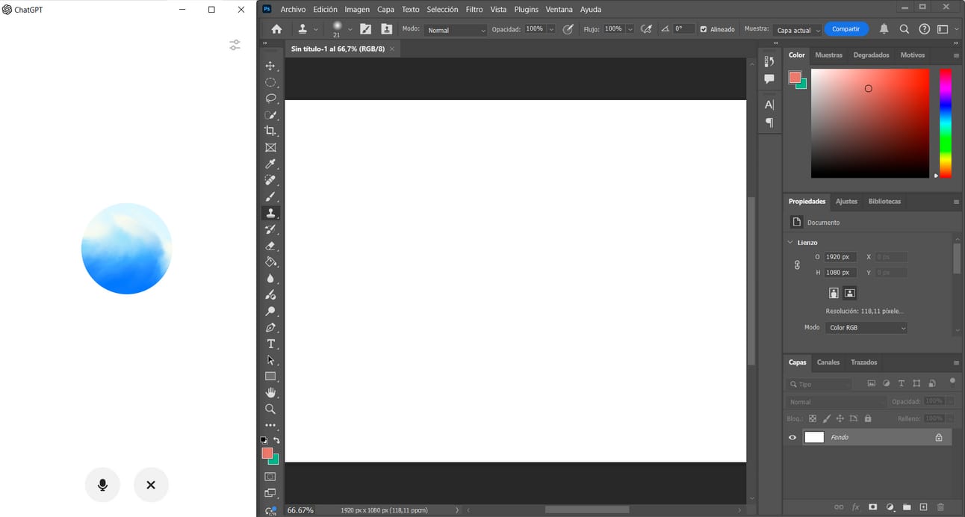Click ChatGPT voice settings sliders icon
Image resolution: width=965 pixels, height=517 pixels.
(x=235, y=45)
